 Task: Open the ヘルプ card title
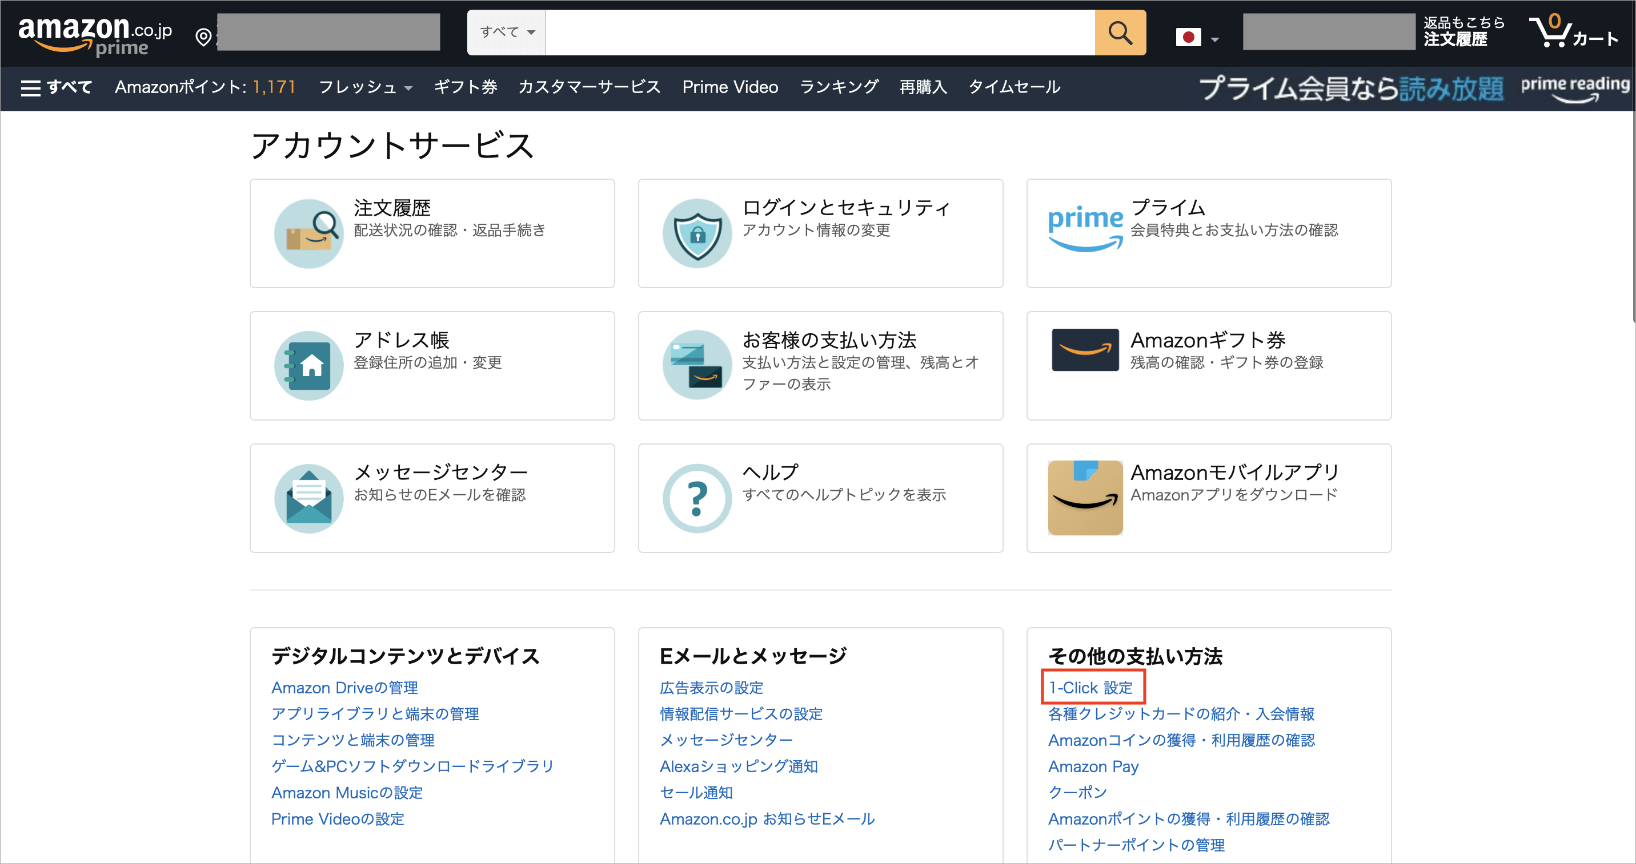[x=771, y=473]
